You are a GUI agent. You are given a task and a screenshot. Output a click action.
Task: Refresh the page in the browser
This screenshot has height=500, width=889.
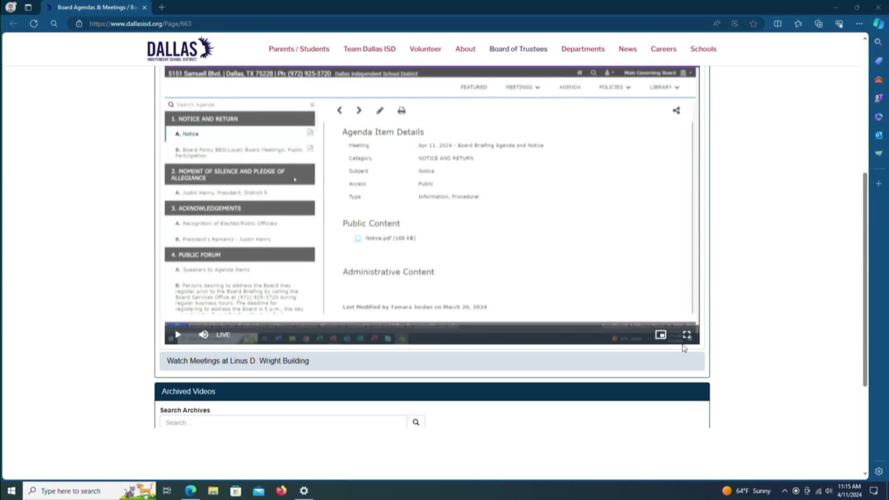34,24
